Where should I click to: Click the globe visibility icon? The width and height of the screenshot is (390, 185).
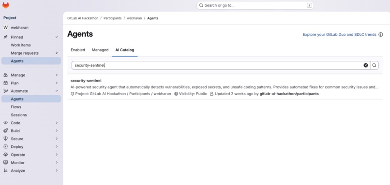176,94
